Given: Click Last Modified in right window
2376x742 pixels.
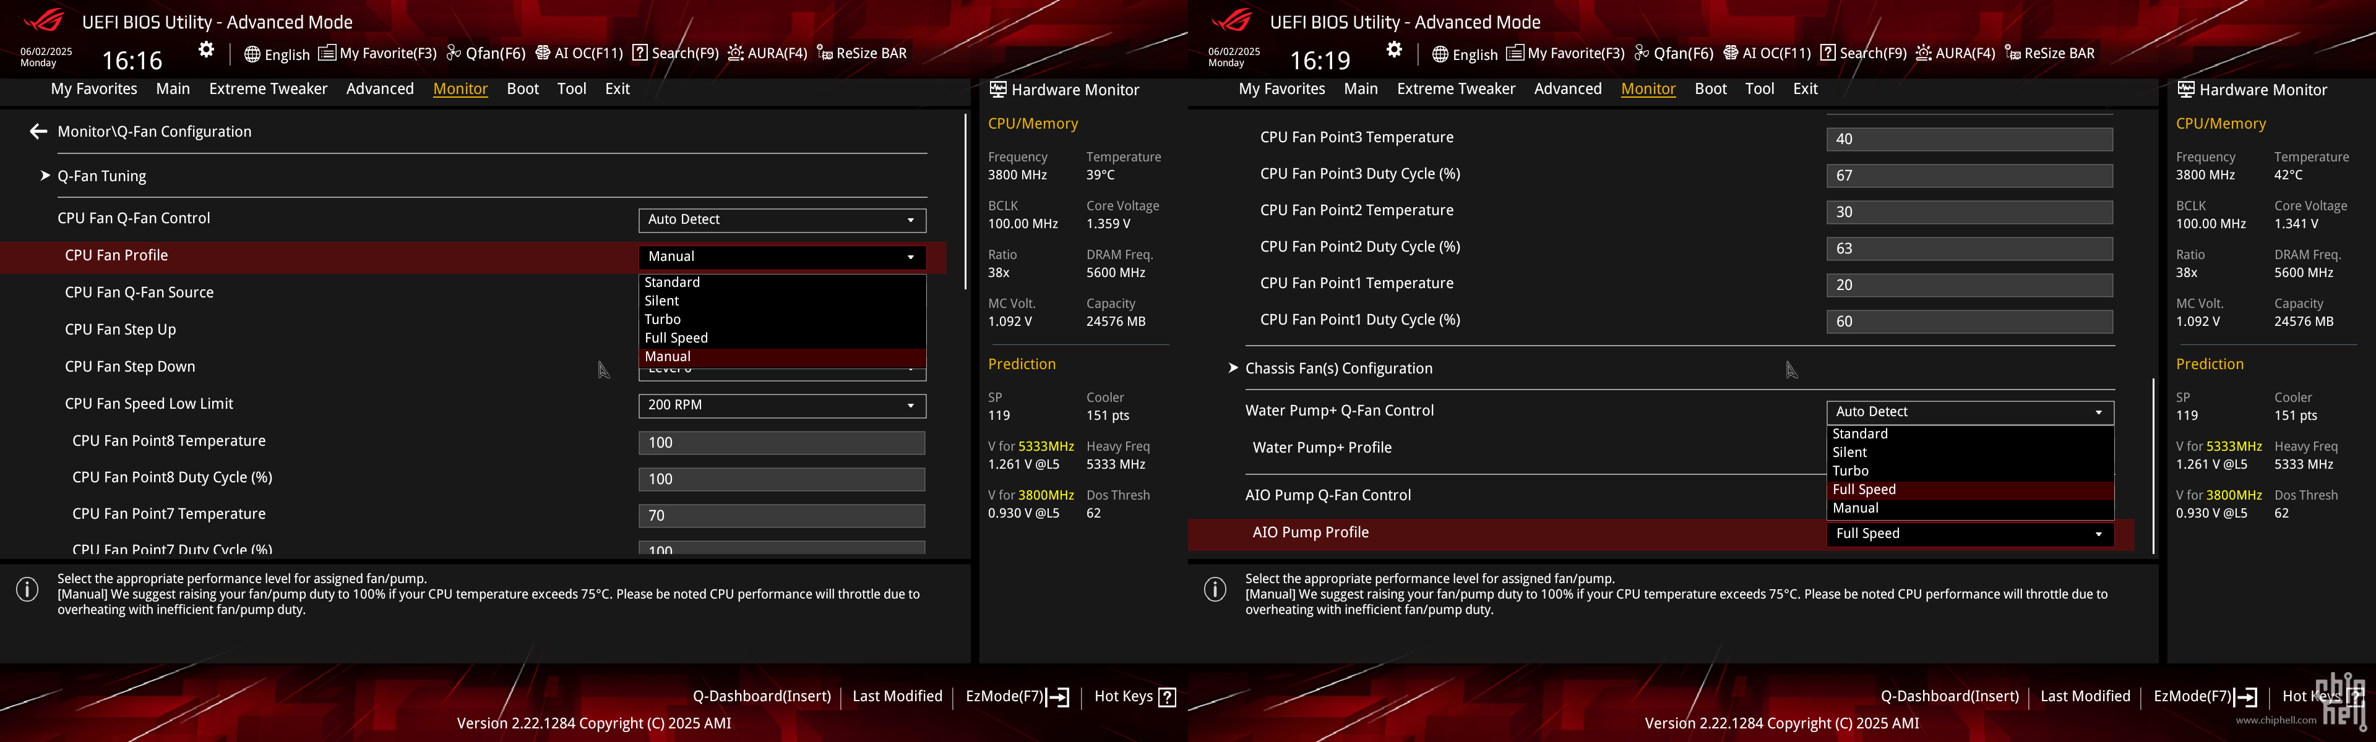Looking at the screenshot, I should (2085, 697).
